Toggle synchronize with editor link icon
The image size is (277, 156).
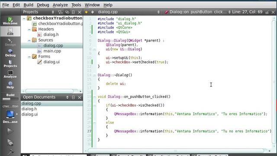pyautogui.click(x=67, y=12)
